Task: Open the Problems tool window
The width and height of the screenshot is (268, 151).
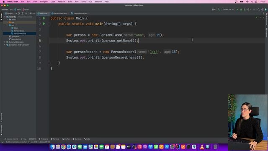Action: 43,139
